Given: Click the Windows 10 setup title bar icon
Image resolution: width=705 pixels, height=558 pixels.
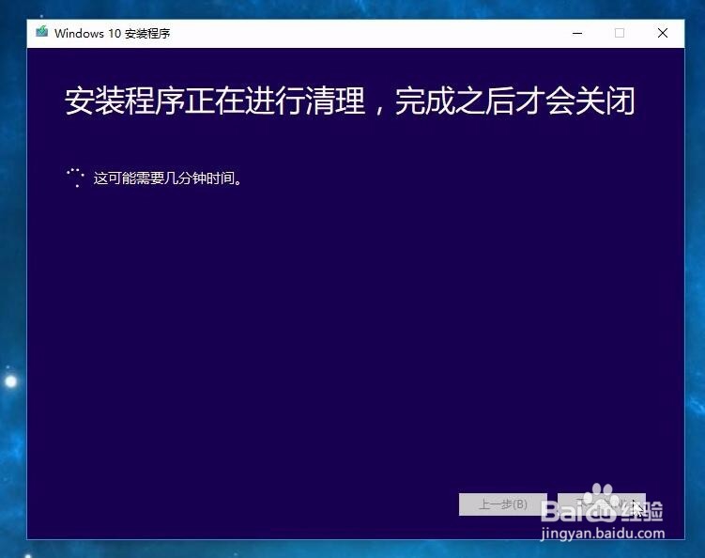Looking at the screenshot, I should click(x=42, y=32).
